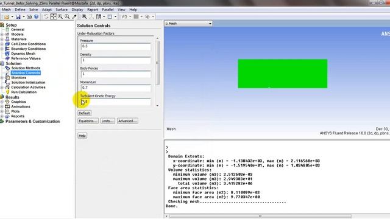Click the Limits... button
The width and height of the screenshot is (390, 219).
[107, 121]
